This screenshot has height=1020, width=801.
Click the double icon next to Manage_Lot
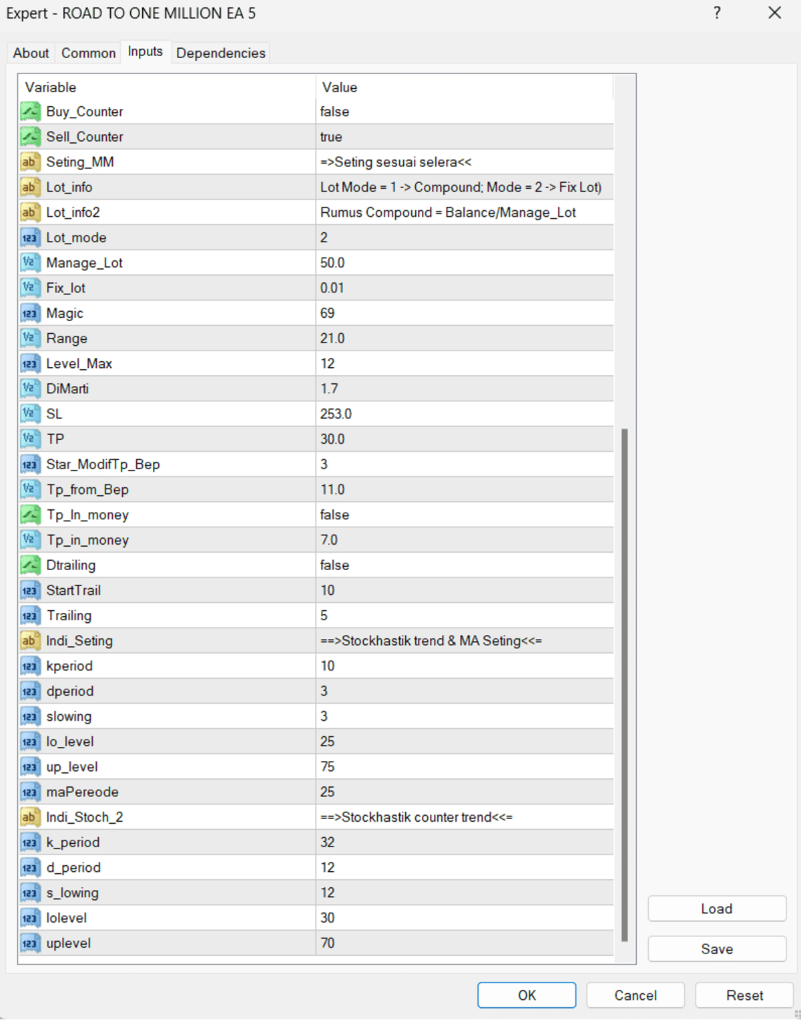pyautogui.click(x=30, y=263)
